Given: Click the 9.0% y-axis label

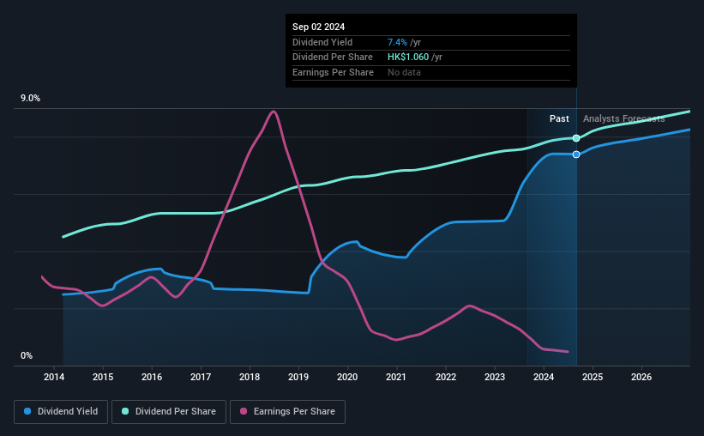Looking at the screenshot, I should click(x=30, y=99).
